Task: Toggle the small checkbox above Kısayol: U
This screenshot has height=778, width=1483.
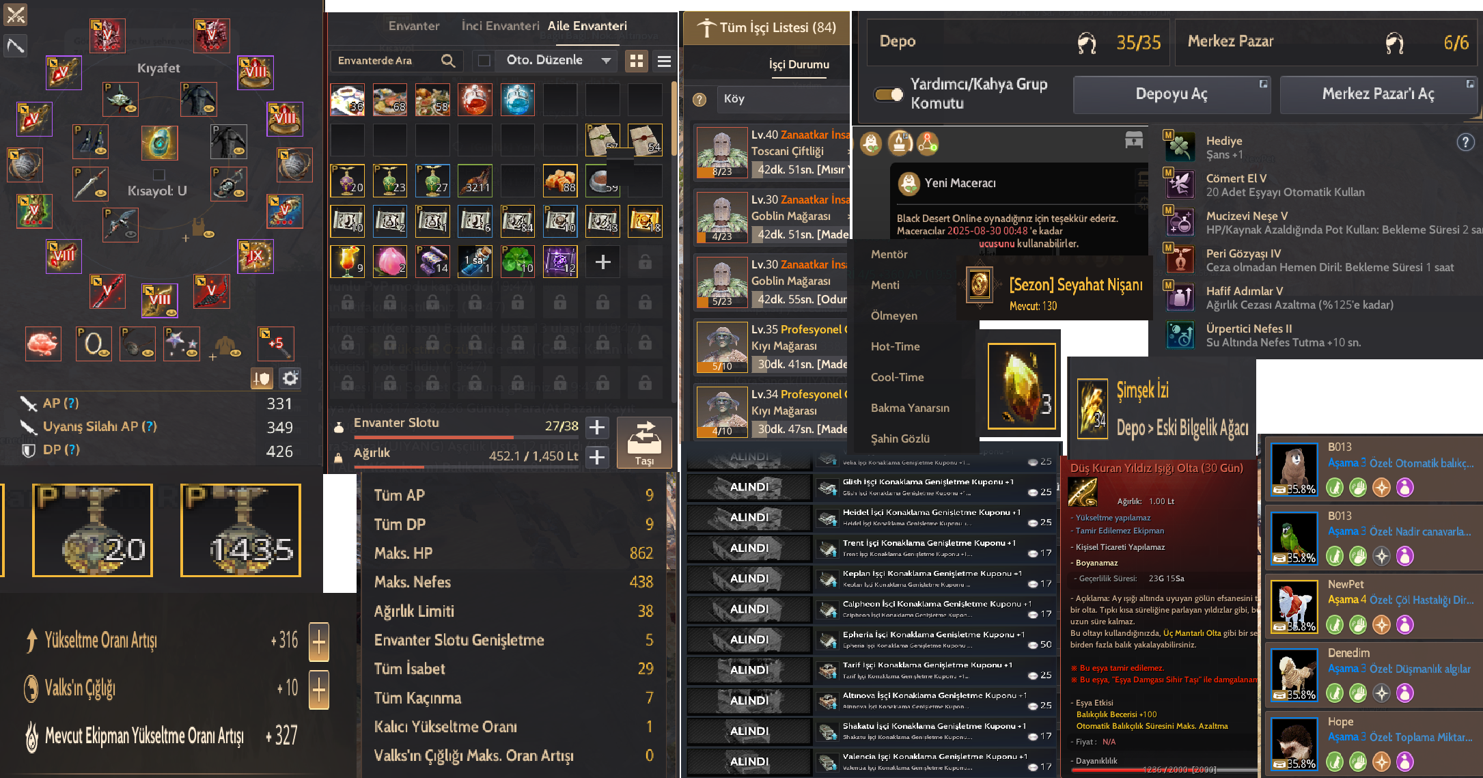Action: coord(158,175)
